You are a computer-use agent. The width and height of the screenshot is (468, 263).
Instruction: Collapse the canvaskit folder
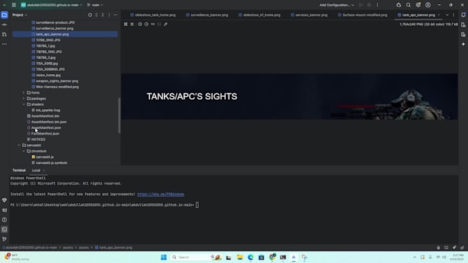[19, 146]
